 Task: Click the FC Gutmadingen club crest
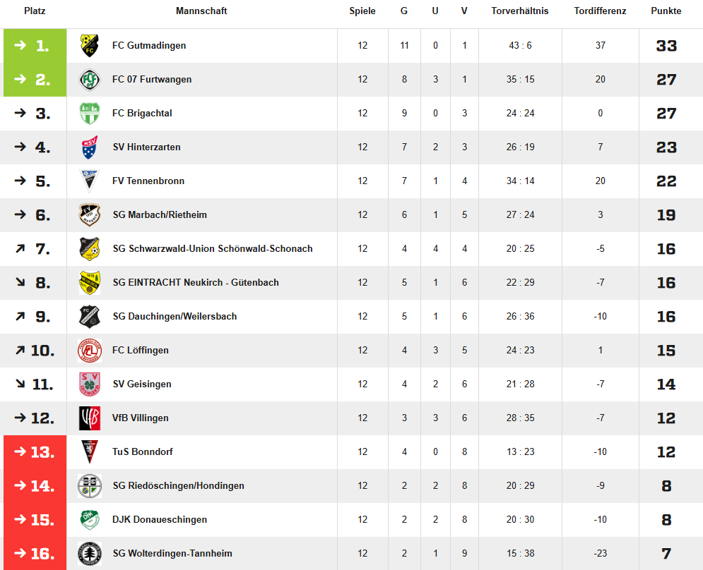(89, 46)
